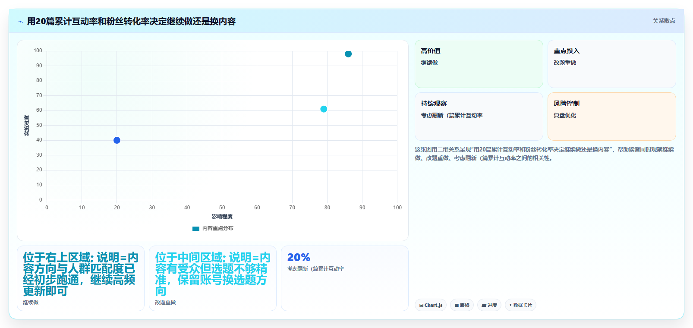Open the 风险控制 quadrant card
This screenshot has height=328, width=693.
click(612, 117)
